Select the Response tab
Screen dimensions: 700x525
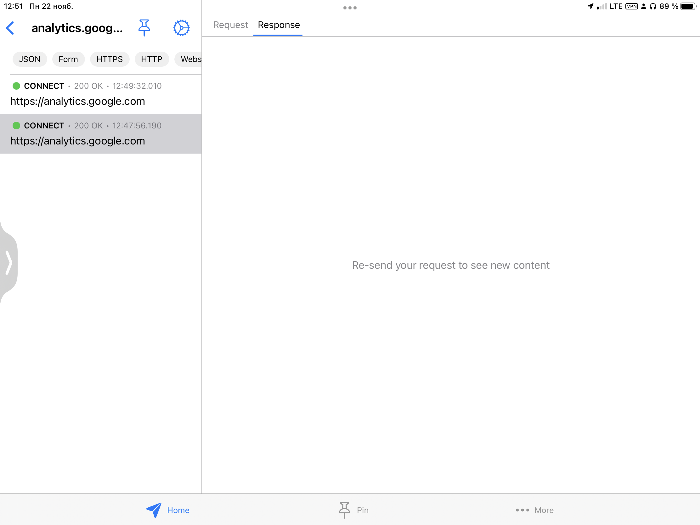[x=278, y=25]
